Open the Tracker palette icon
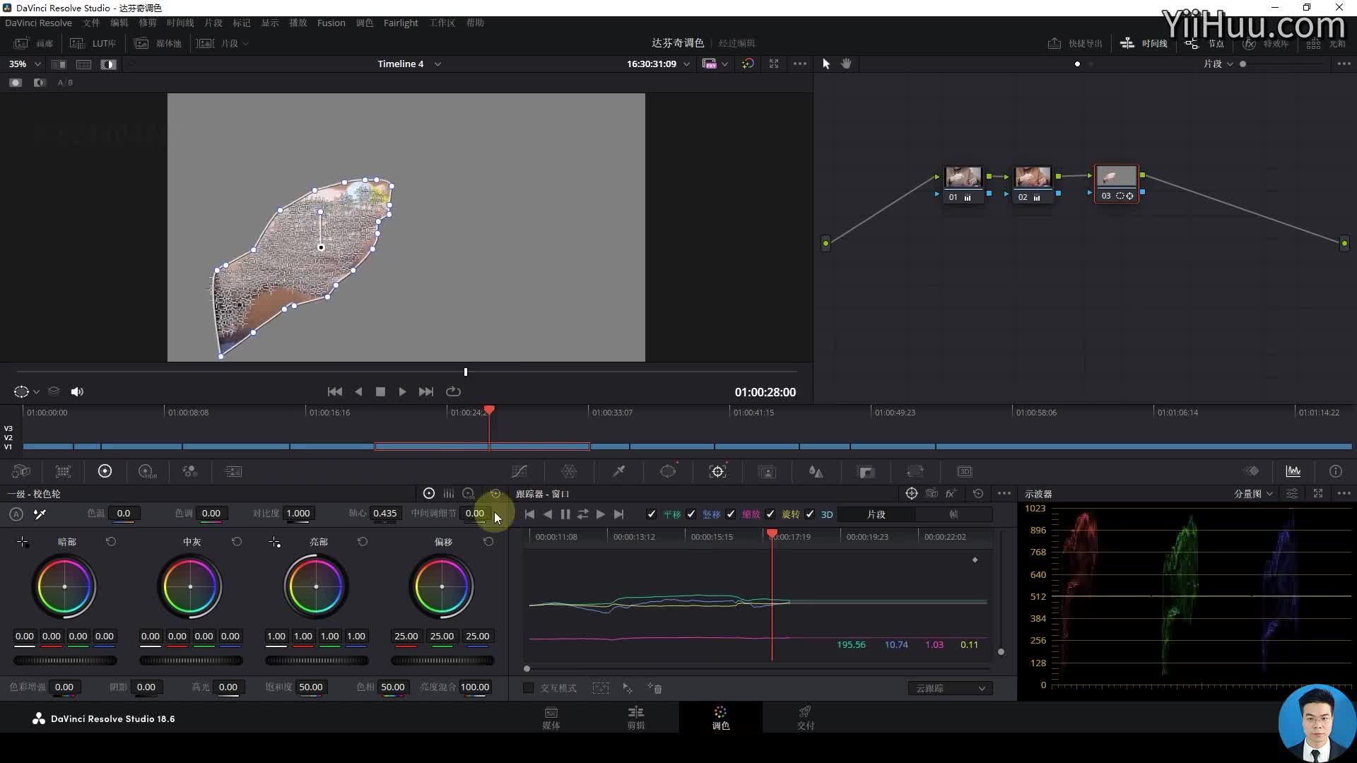This screenshot has height=763, width=1357. (x=717, y=471)
